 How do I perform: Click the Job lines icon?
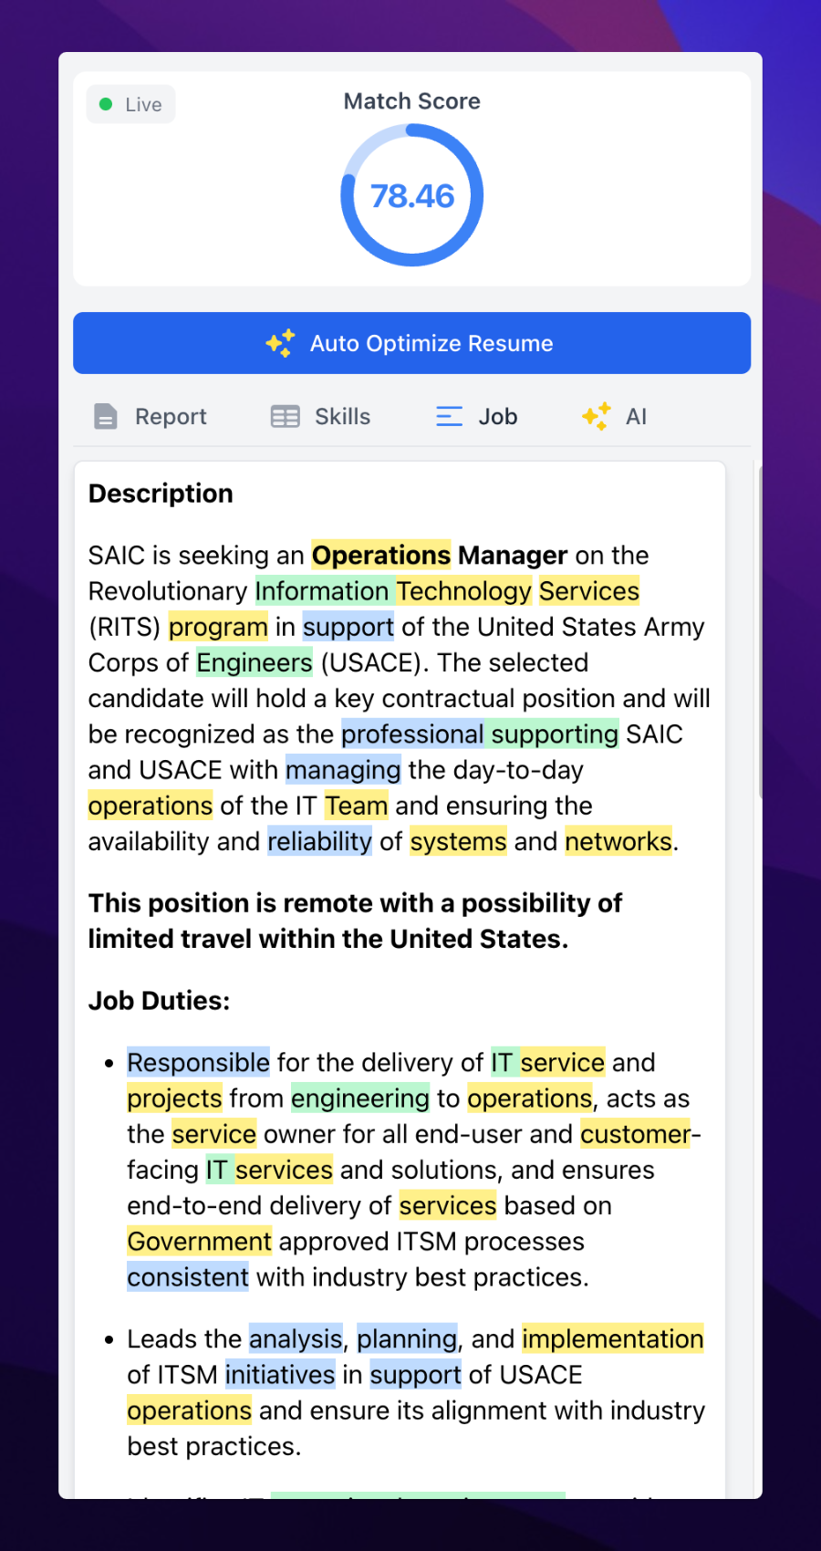(449, 417)
